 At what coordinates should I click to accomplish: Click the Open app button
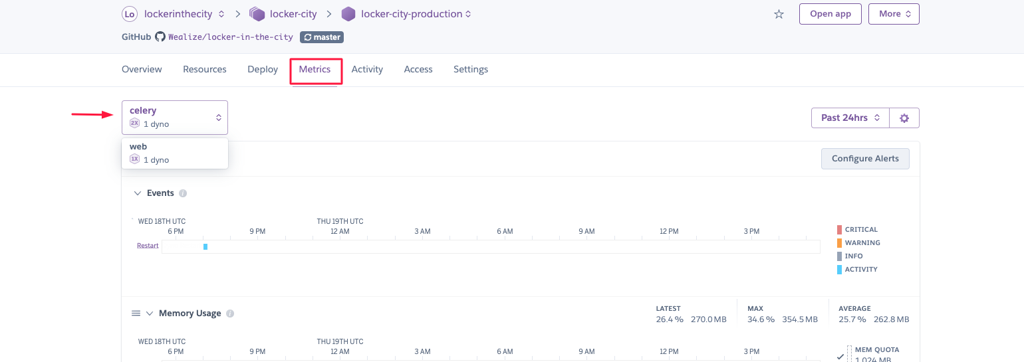point(831,14)
